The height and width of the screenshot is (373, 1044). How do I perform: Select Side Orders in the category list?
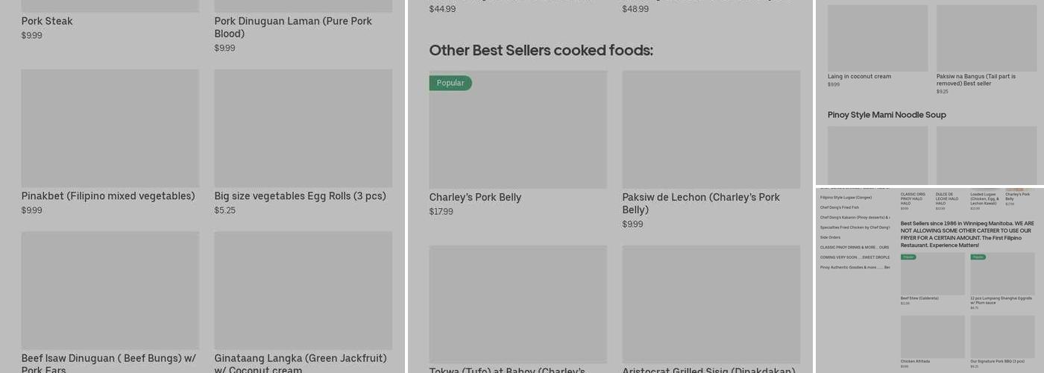click(830, 237)
